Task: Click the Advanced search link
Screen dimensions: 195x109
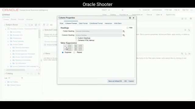Action: tap(146, 10)
